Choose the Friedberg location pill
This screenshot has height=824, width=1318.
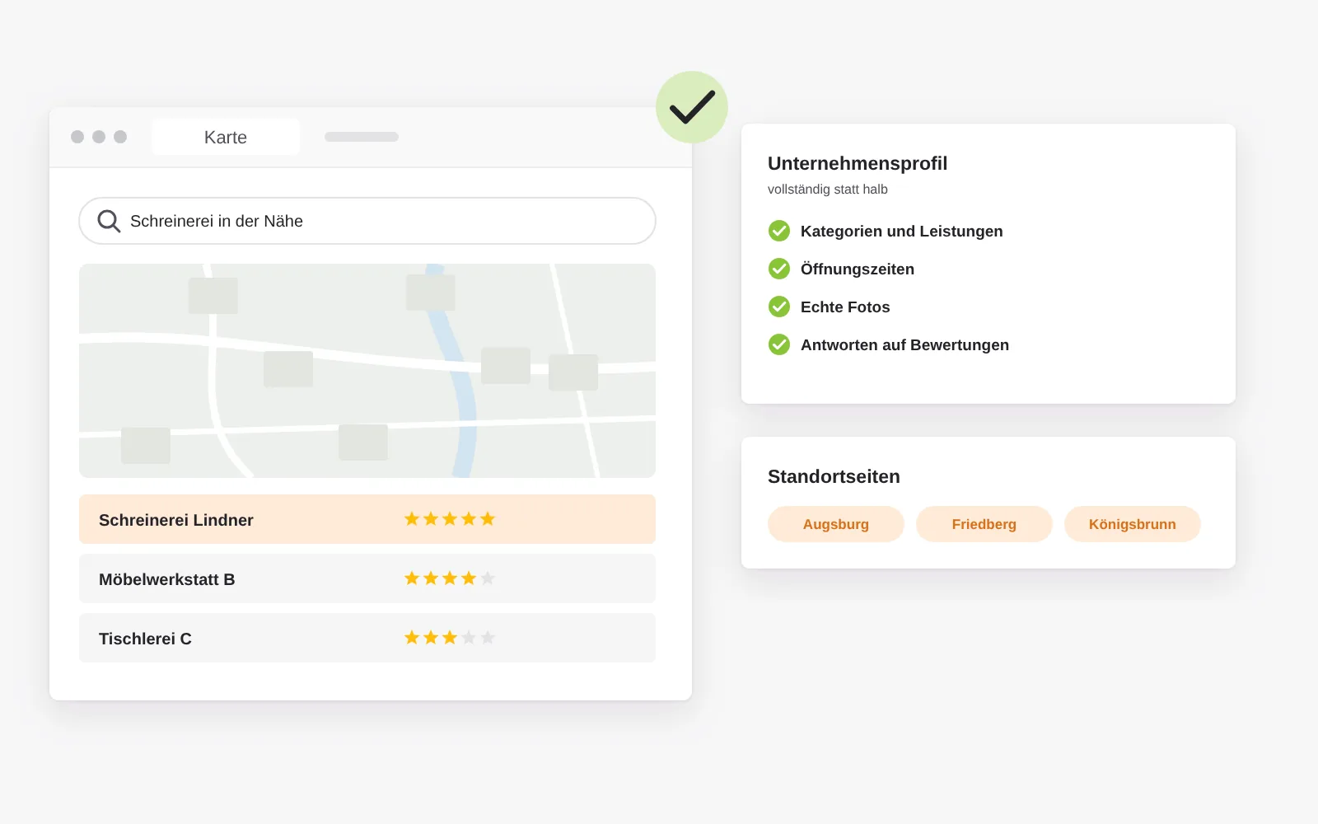984,524
